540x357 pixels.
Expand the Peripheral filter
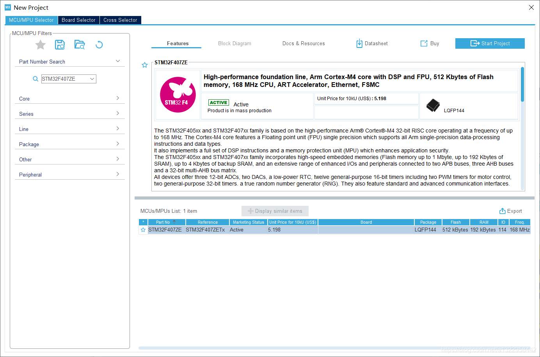[70, 175]
